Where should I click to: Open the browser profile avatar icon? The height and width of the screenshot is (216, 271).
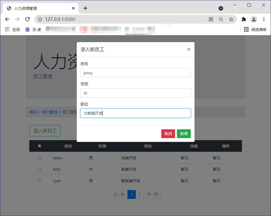pos(254,19)
